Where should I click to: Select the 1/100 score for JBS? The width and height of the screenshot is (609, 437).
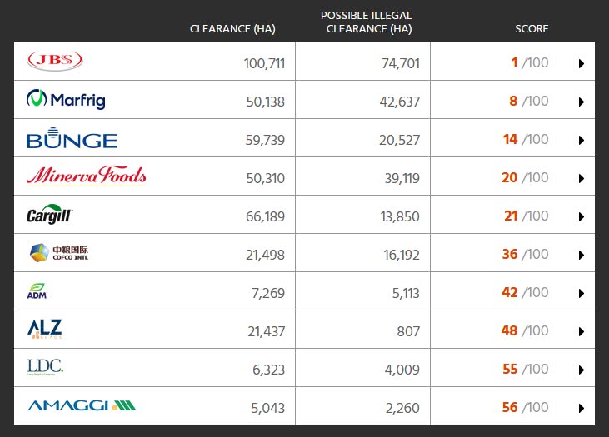click(x=530, y=62)
